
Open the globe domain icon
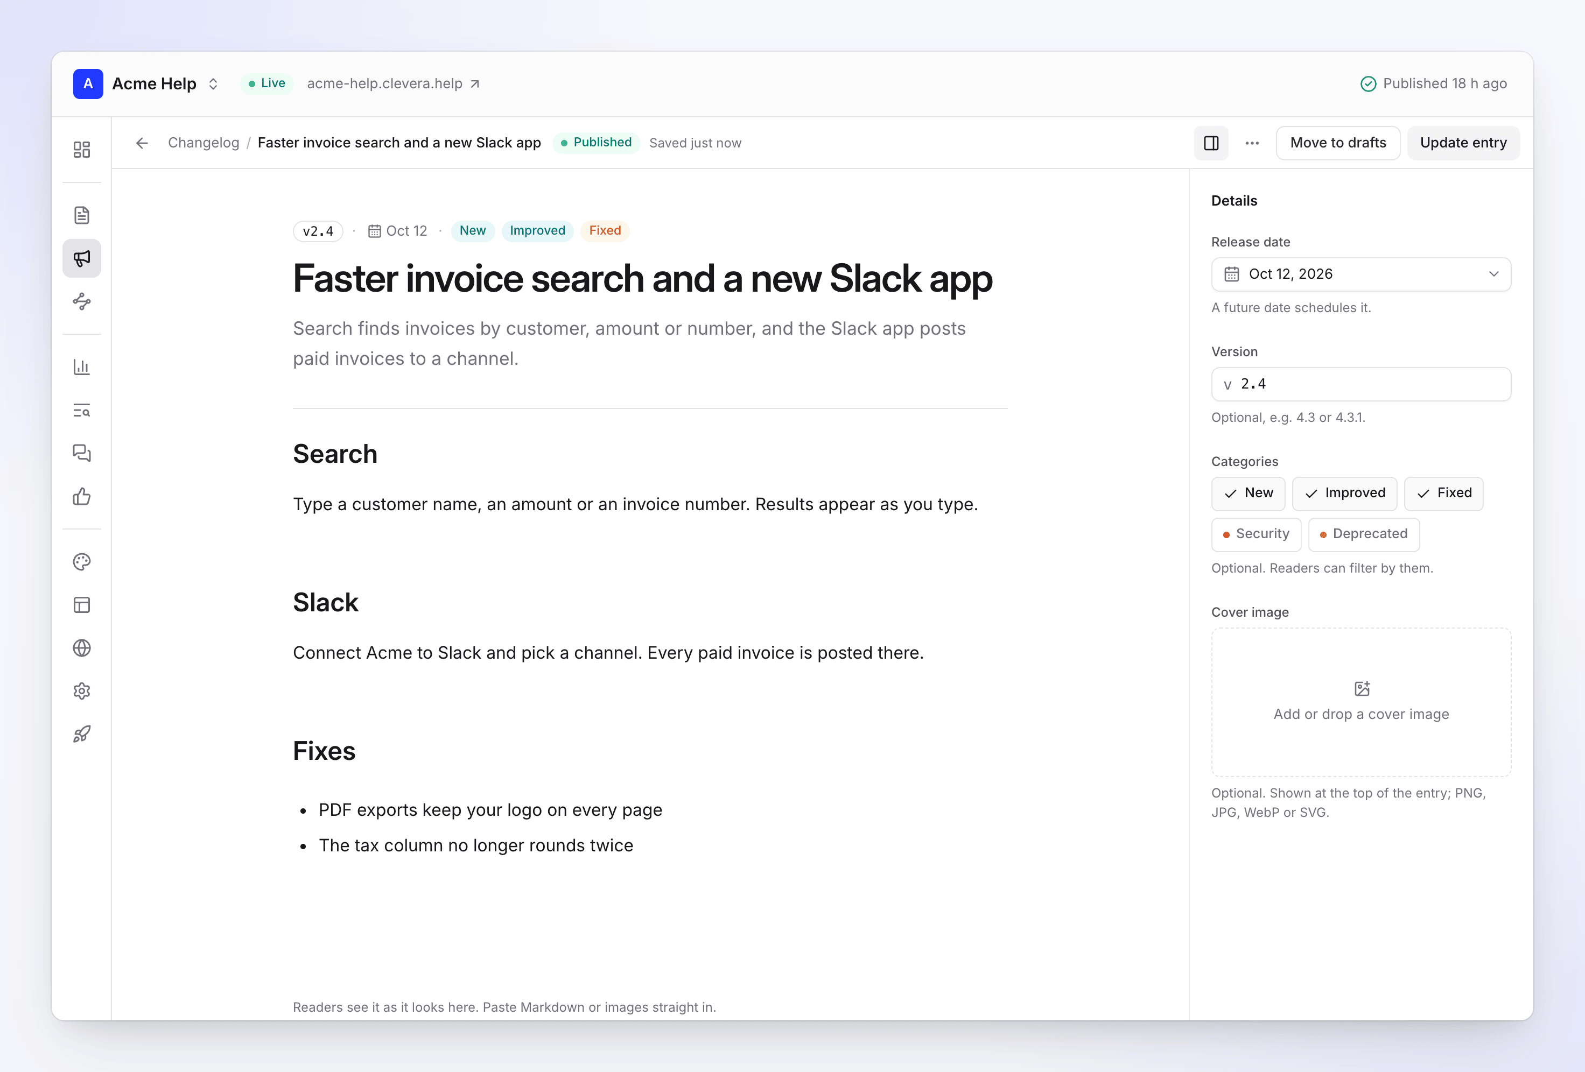[82, 648]
